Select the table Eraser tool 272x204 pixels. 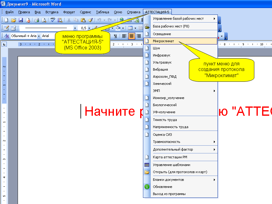point(14,28)
